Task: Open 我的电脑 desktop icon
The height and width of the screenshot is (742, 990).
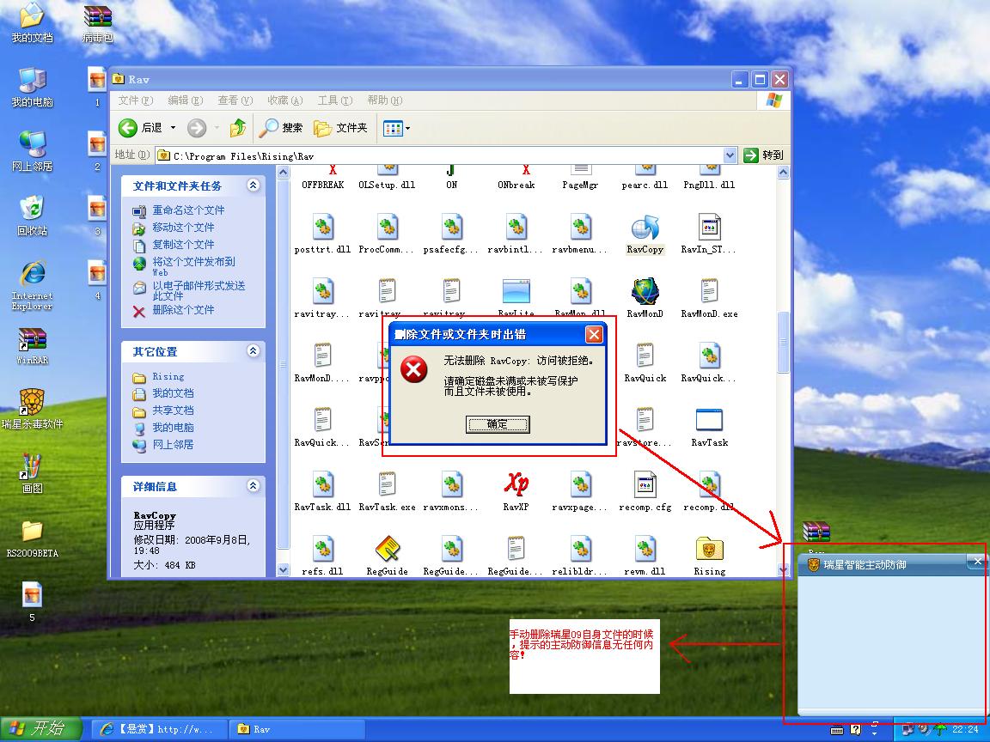Action: [x=32, y=87]
